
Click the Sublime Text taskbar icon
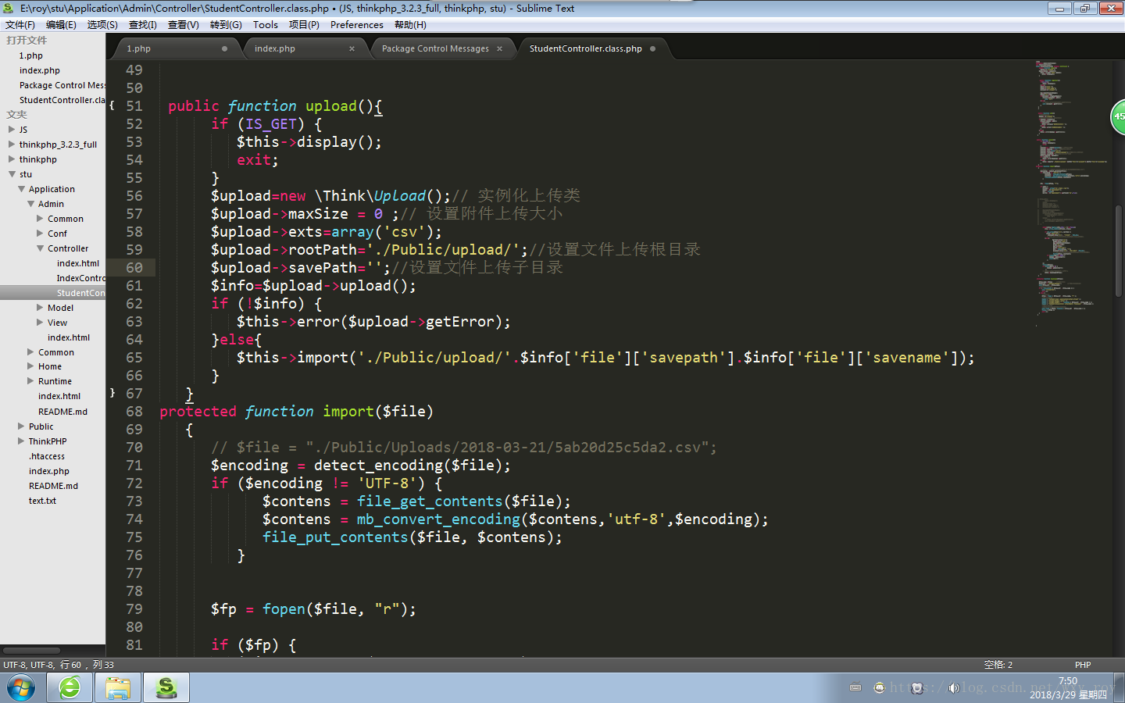[x=166, y=688]
